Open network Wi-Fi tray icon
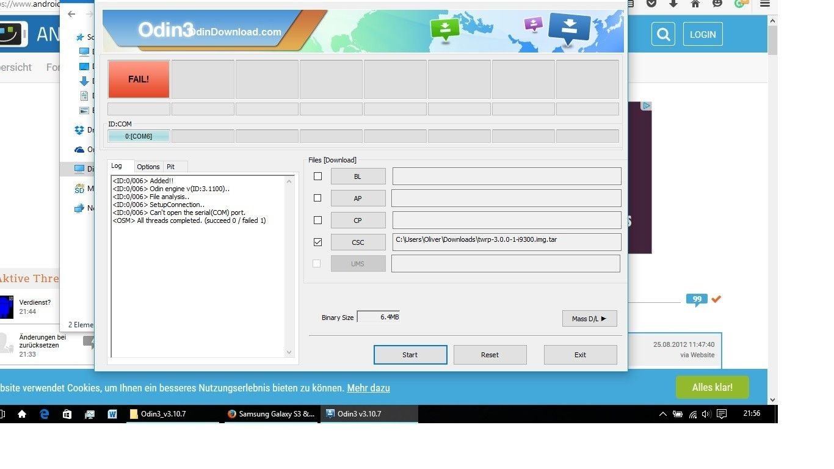Image resolution: width=834 pixels, height=469 pixels. [x=692, y=414]
